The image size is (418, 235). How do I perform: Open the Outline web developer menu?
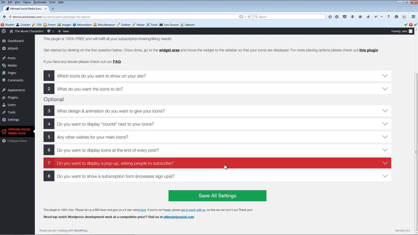[x=124, y=24]
